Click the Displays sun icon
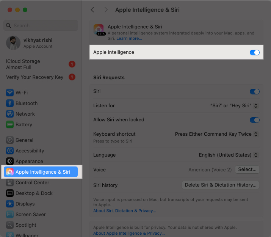Image resolution: width=271 pixels, height=237 pixels. (10, 204)
